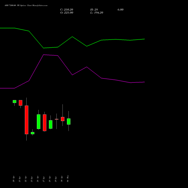Select the 20 Apr date label

click(14, 179)
